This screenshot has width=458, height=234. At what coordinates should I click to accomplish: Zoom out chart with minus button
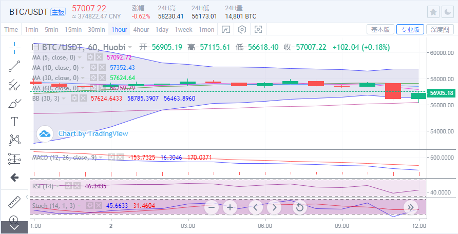pyautogui.click(x=211, y=207)
